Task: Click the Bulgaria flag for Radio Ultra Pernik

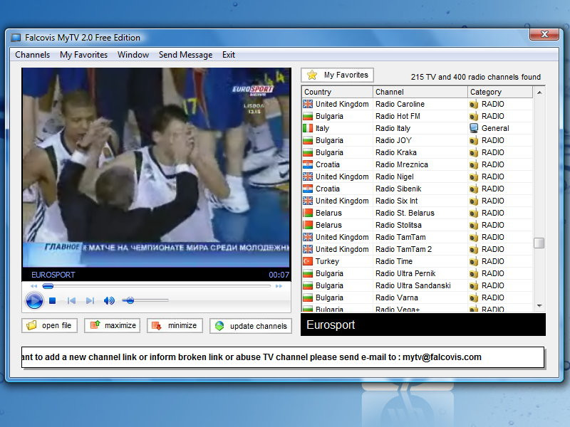Action: coord(308,273)
